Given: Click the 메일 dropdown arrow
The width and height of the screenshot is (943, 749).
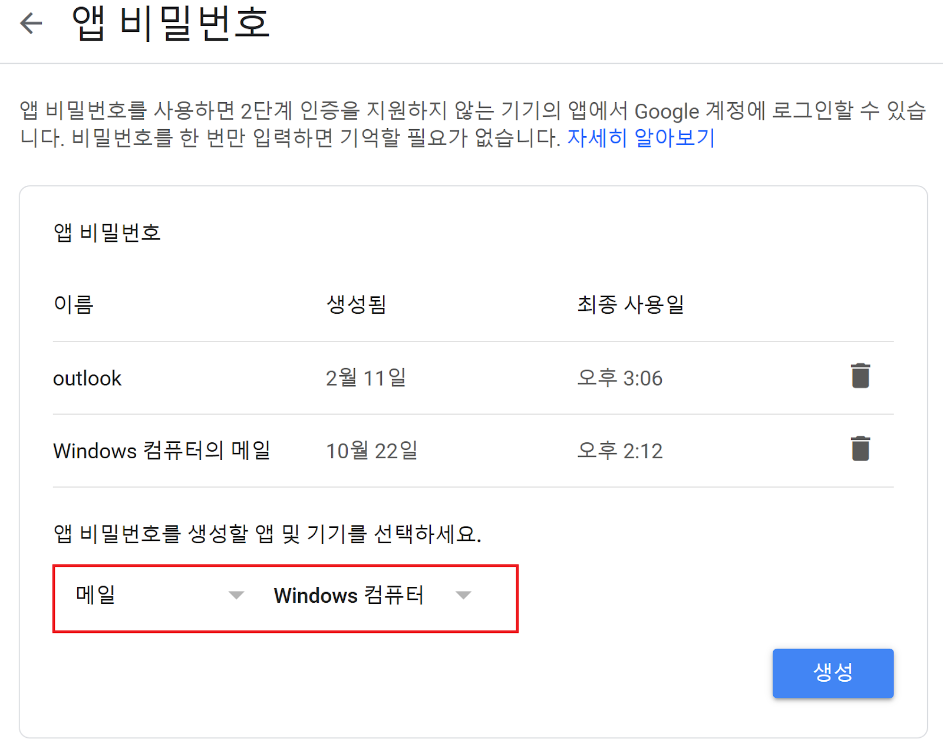Looking at the screenshot, I should pos(236,595).
